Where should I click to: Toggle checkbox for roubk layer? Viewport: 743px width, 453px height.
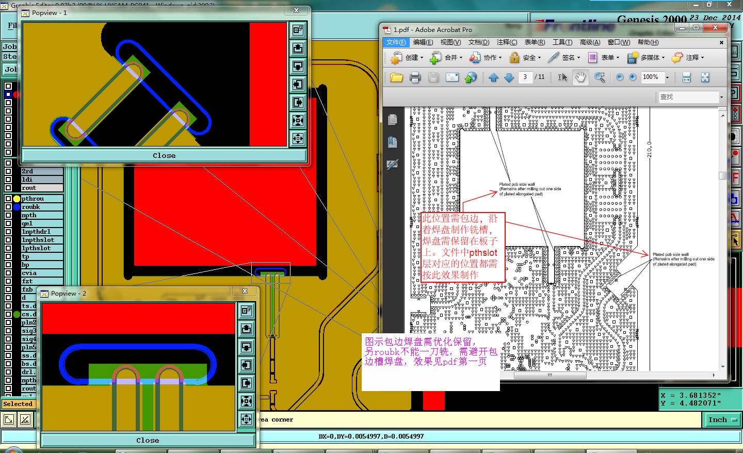8,207
